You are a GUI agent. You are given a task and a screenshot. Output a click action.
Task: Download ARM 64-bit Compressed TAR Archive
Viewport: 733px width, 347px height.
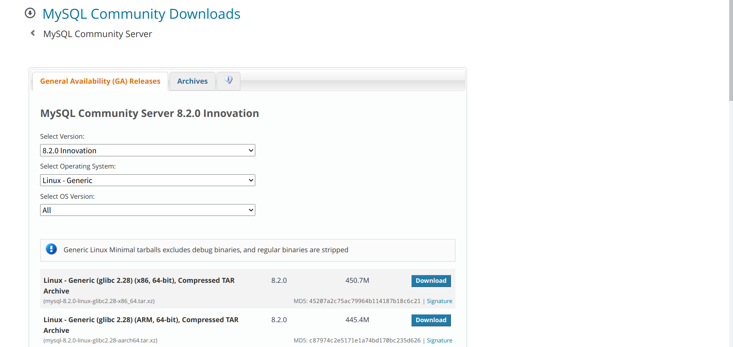(x=431, y=320)
